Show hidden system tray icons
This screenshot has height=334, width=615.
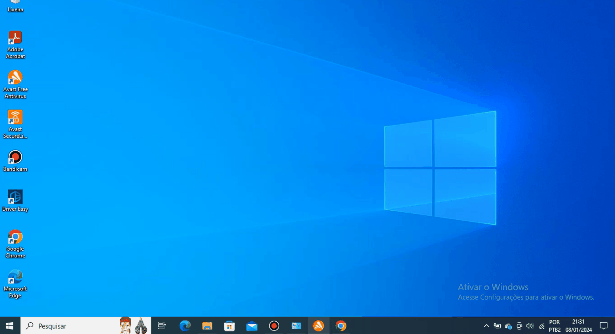(487, 326)
